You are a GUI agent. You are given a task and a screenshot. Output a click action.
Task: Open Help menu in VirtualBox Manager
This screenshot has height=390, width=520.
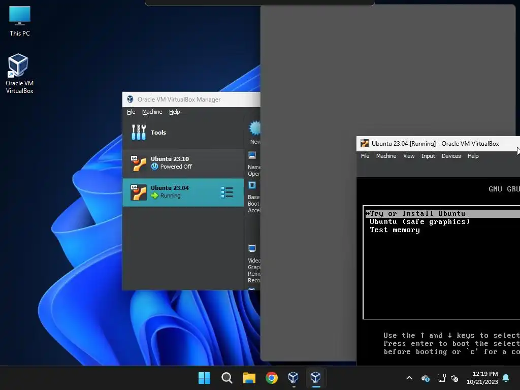click(175, 112)
